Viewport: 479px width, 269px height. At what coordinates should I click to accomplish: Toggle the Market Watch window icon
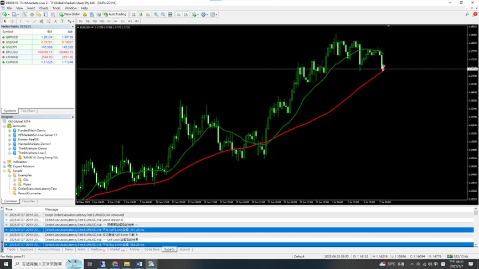[x=25, y=14]
